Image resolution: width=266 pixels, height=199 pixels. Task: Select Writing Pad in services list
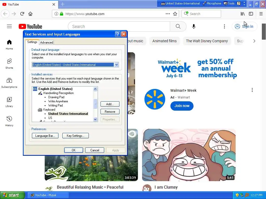pyautogui.click(x=56, y=105)
